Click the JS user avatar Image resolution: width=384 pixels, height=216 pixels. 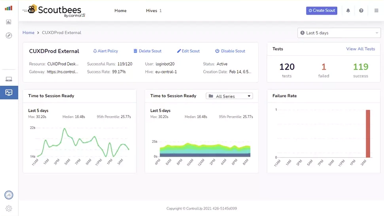click(9, 195)
